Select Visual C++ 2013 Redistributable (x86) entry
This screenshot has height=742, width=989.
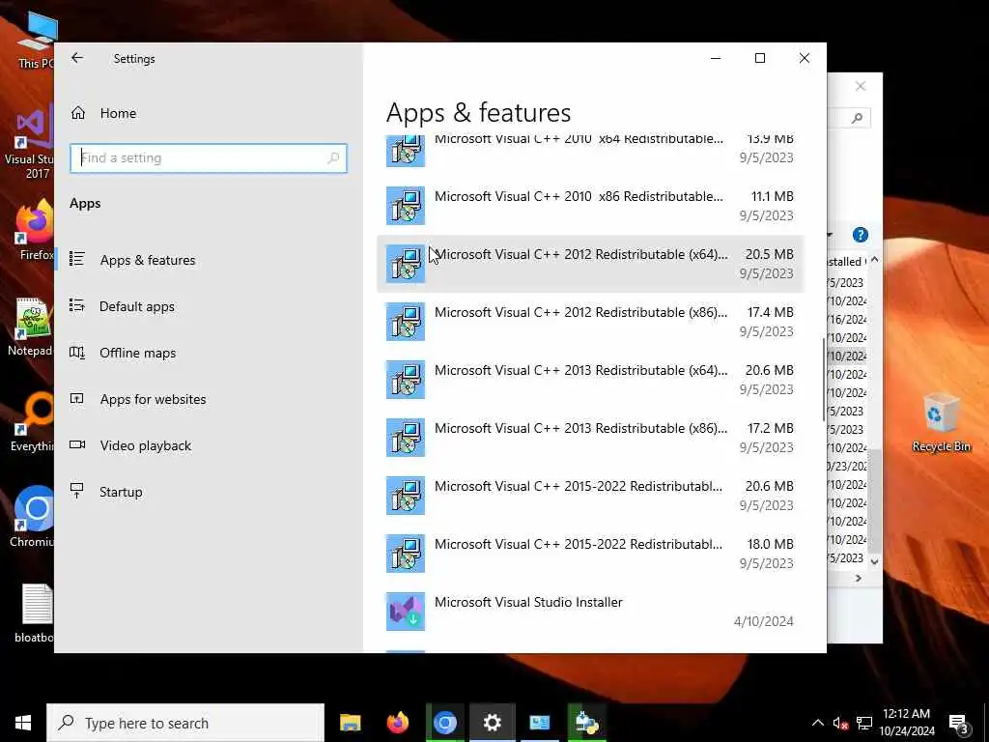pos(590,438)
